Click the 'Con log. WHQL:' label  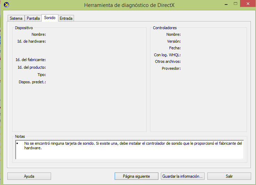[167, 55]
